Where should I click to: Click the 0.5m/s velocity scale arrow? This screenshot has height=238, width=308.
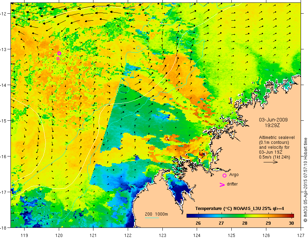271,162
